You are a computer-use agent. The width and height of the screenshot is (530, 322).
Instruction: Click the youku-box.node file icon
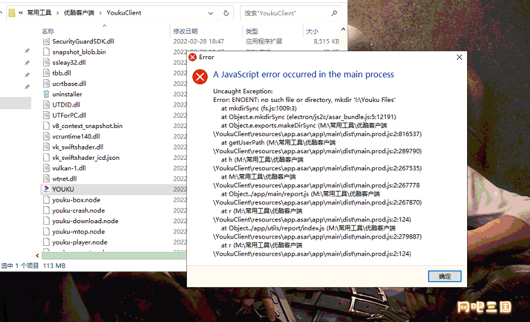(x=46, y=200)
